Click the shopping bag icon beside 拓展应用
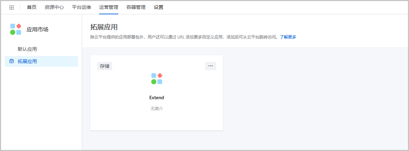Viewport: 409px width, 151px height. click(12, 61)
